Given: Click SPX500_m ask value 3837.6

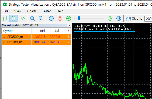Looking at the screenshot, I should coord(55,37).
